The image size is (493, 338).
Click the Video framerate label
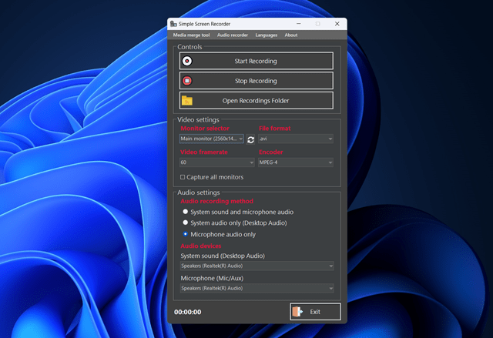[203, 152]
